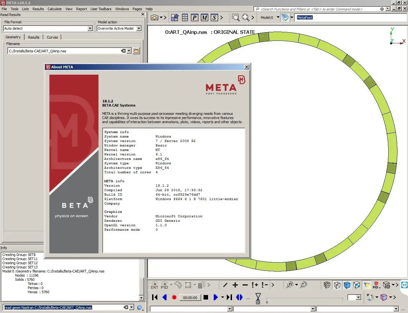
Task: Switch to the Curves tab
Action: click(x=52, y=37)
